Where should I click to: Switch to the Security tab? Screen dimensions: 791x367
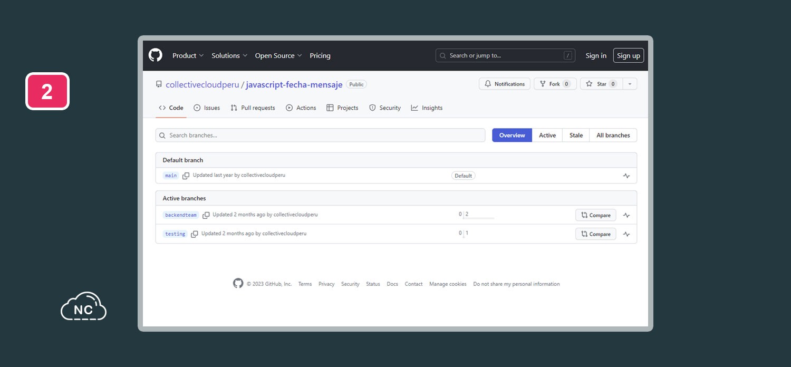tap(385, 108)
